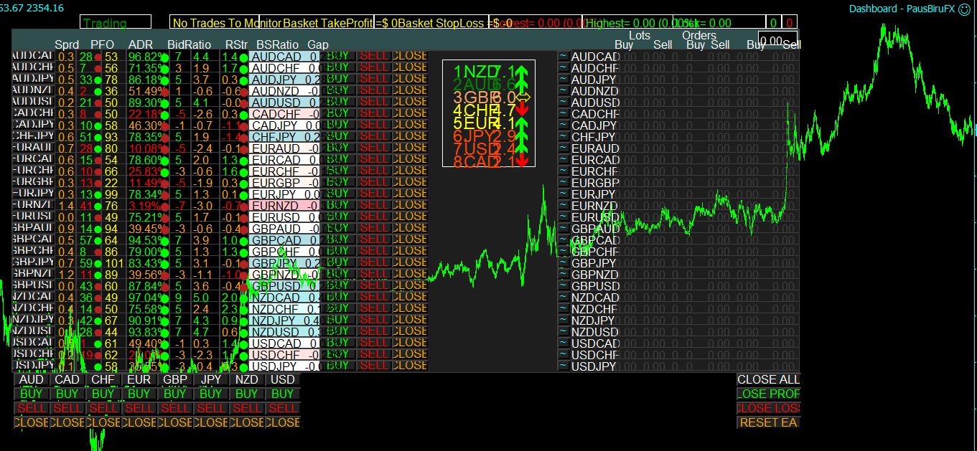Select the GBP currency basket header

174,379
